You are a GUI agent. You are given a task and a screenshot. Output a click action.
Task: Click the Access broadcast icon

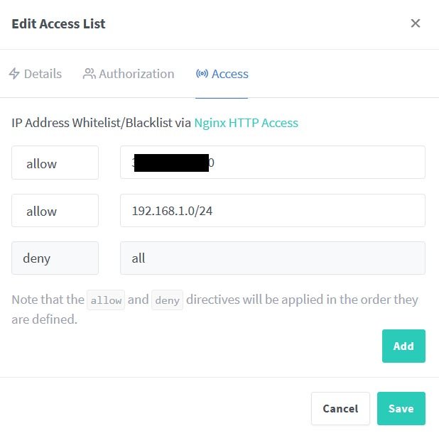click(202, 74)
